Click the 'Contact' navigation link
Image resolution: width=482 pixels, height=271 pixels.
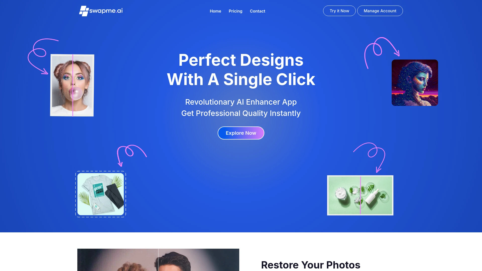click(x=258, y=11)
